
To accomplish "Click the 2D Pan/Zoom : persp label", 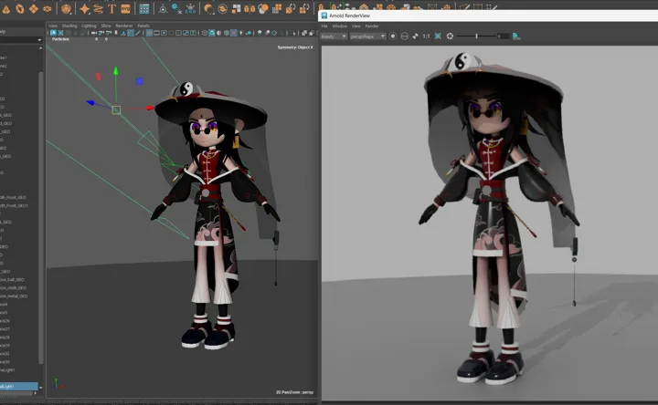I will click(294, 392).
